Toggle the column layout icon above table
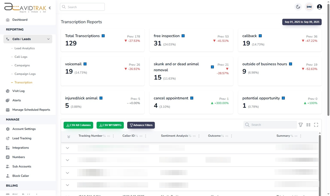330x196 pixels. pos(308,125)
